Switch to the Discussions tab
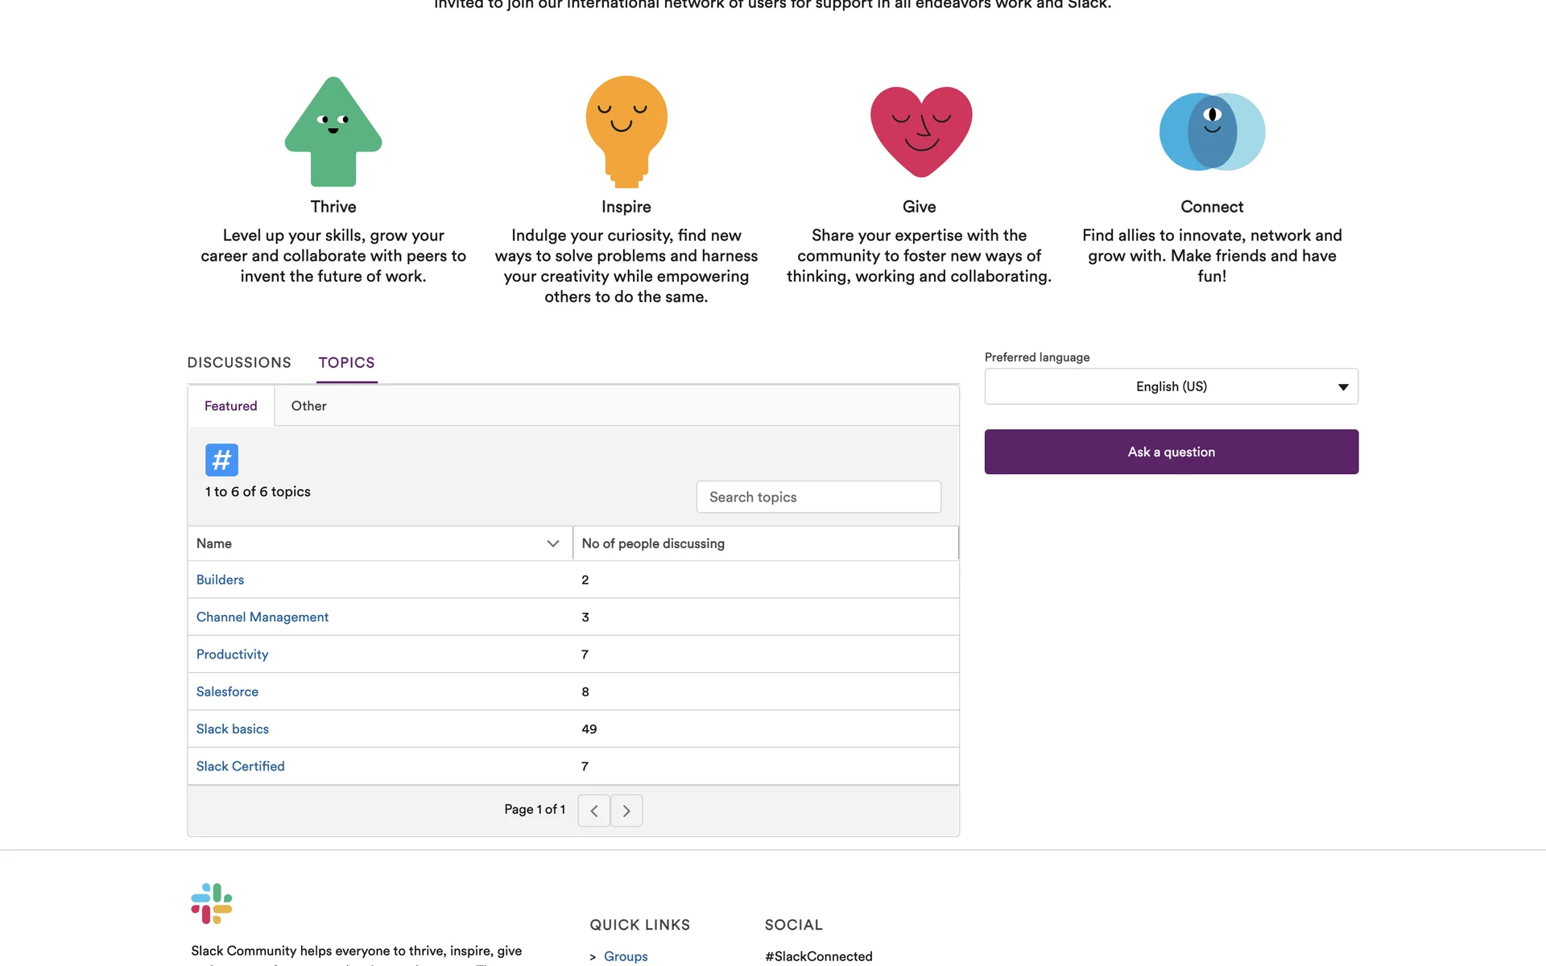Image resolution: width=1546 pixels, height=966 pixels. [239, 362]
